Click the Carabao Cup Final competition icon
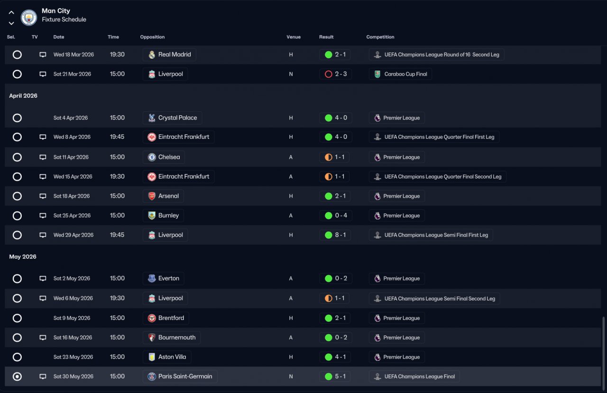The image size is (607, 393). tap(377, 74)
